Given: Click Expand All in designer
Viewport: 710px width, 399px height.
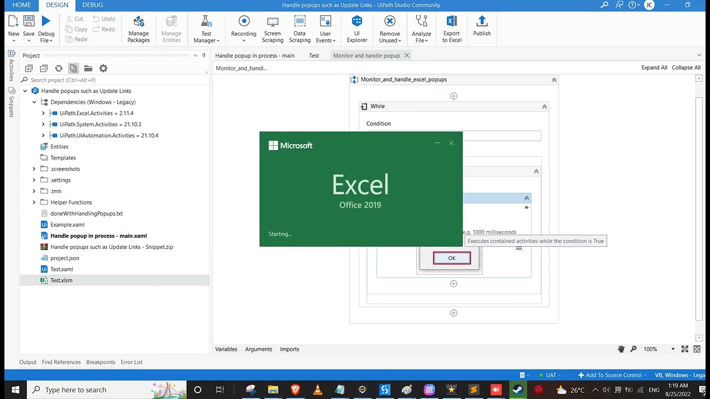Looking at the screenshot, I should click(x=654, y=68).
